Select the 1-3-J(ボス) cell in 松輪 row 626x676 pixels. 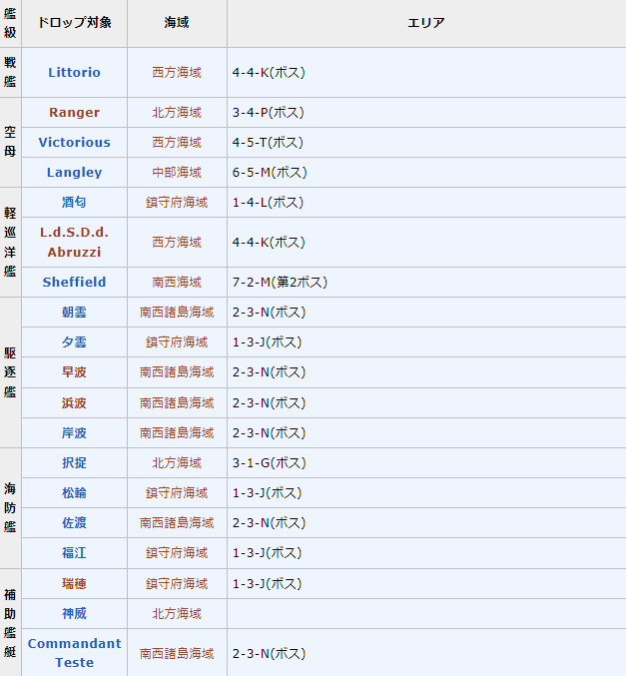[426, 493]
